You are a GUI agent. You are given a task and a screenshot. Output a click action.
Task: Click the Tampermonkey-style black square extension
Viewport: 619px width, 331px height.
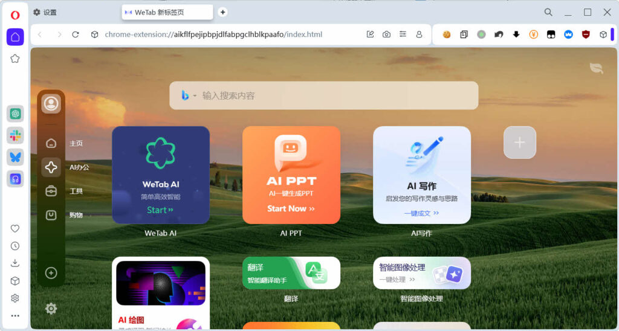(551, 34)
